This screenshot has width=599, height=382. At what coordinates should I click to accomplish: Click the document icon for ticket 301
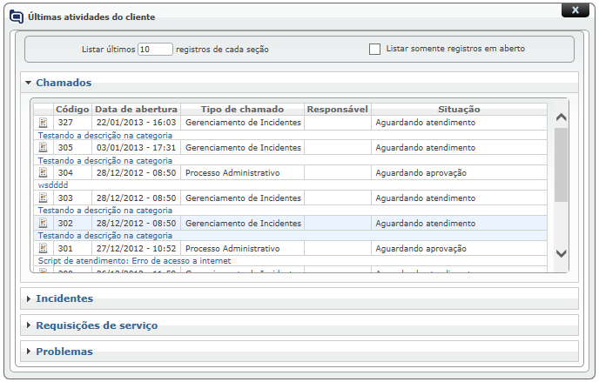[43, 248]
